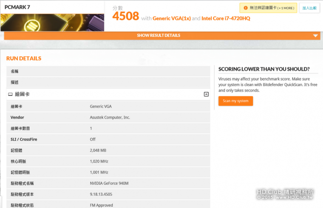This screenshot has height=208, width=323.
Task: Open the Generic VGA(1x) link
Action: (x=172, y=19)
